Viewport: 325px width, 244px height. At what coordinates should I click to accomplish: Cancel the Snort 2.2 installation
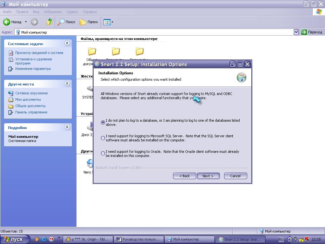tap(235, 176)
